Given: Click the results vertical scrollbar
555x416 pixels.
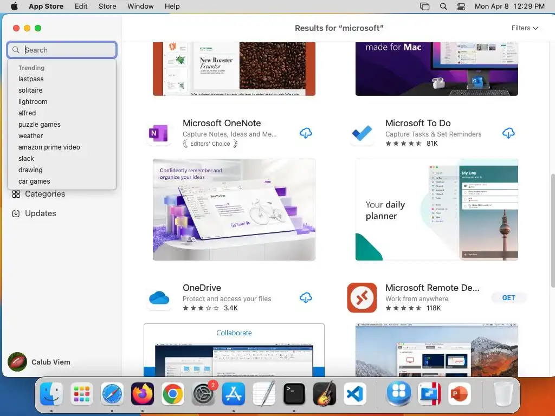Looking at the screenshot, I should (552, 230).
